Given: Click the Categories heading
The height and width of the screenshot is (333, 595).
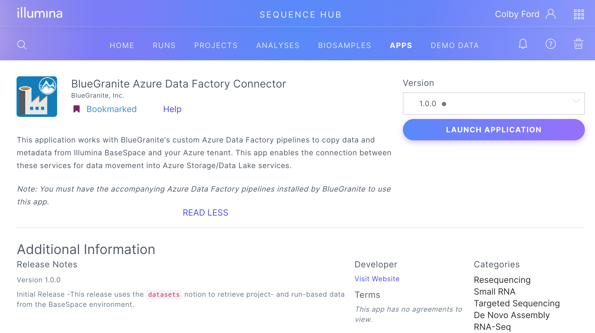Looking at the screenshot, I should click(497, 264).
